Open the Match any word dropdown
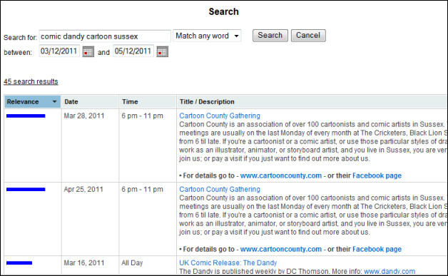The width and height of the screenshot is (448, 276). point(207,36)
